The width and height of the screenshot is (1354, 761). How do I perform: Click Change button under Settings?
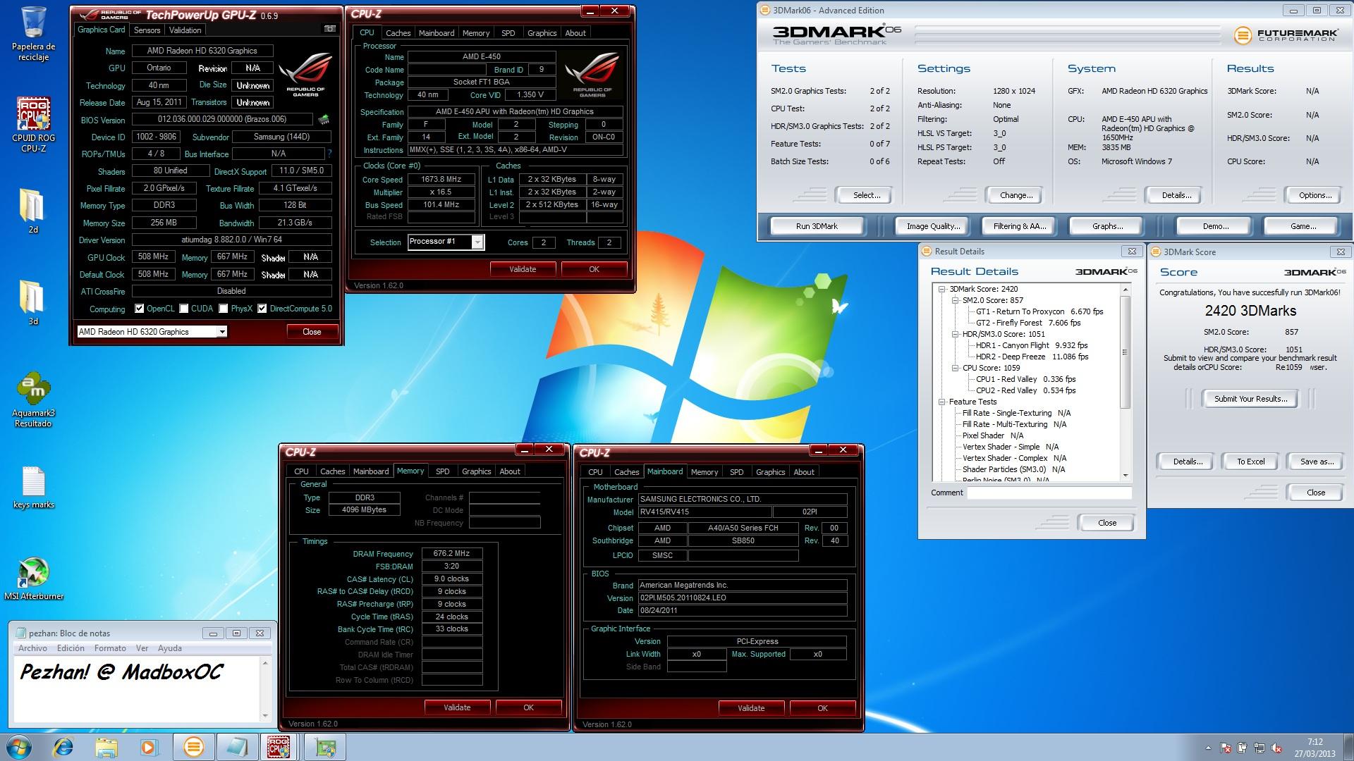pos(1015,195)
